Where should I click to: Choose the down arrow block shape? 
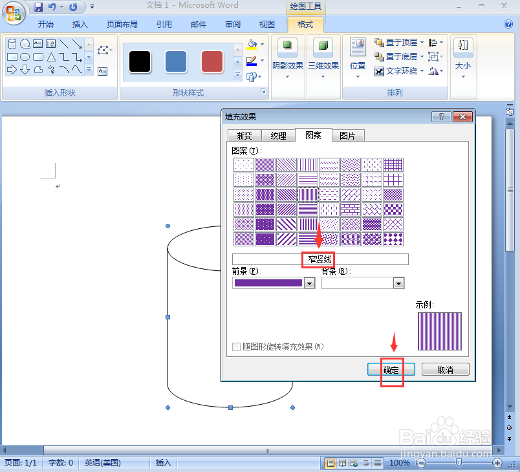pyautogui.click(x=25, y=70)
